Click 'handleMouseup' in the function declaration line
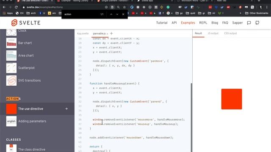The height and width of the screenshot is (152, 271). 114,84
